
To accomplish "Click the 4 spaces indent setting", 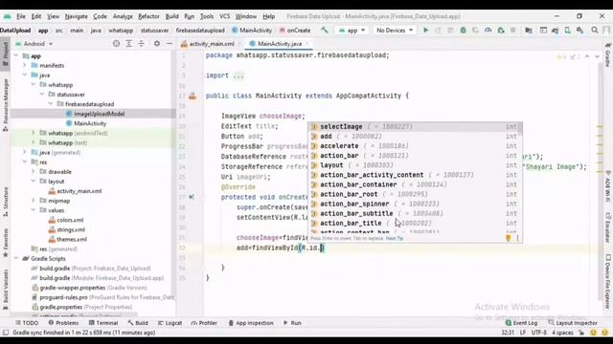I will point(562,333).
